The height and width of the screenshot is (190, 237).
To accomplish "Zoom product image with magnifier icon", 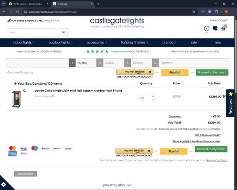I will [24, 91].
